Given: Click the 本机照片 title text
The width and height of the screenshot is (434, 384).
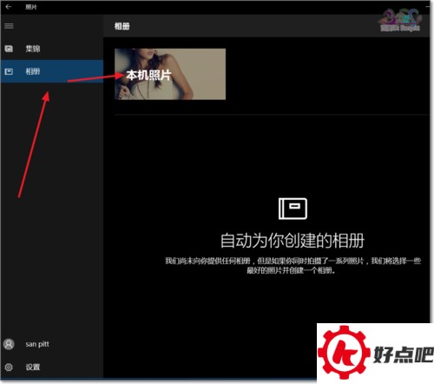Looking at the screenshot, I should click(148, 76).
